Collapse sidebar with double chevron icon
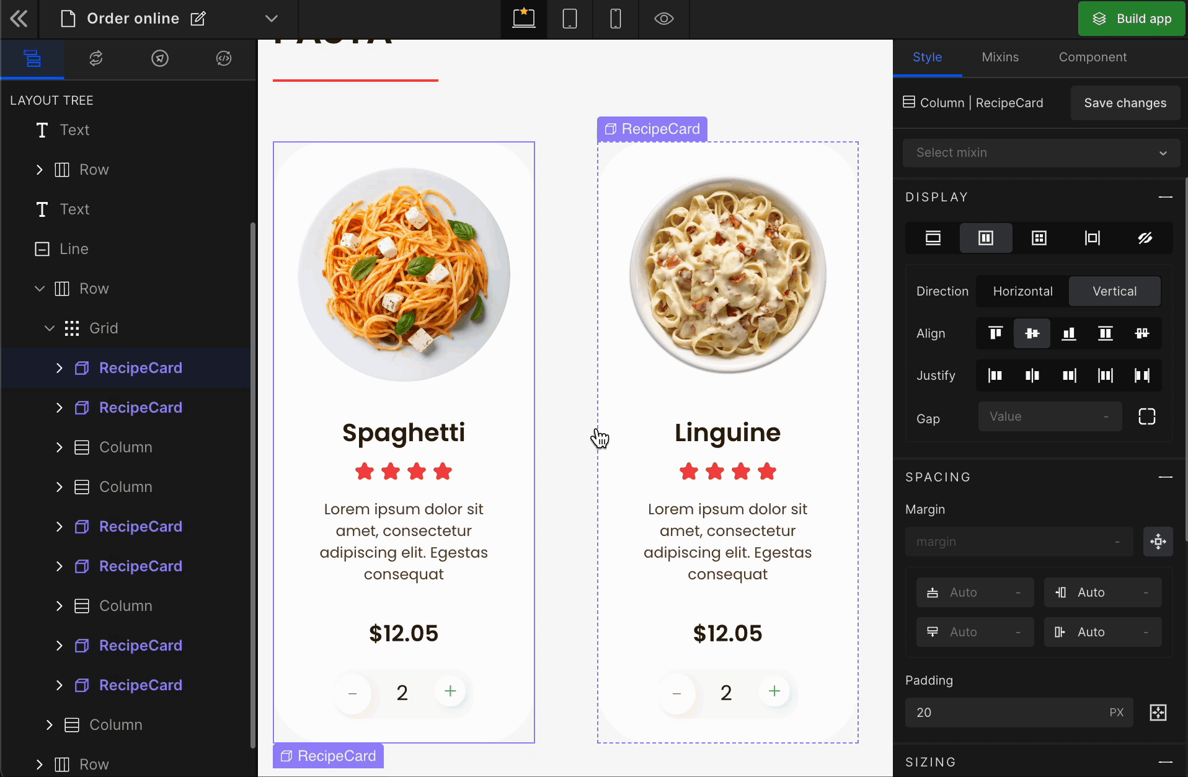The width and height of the screenshot is (1188, 777). point(19,19)
